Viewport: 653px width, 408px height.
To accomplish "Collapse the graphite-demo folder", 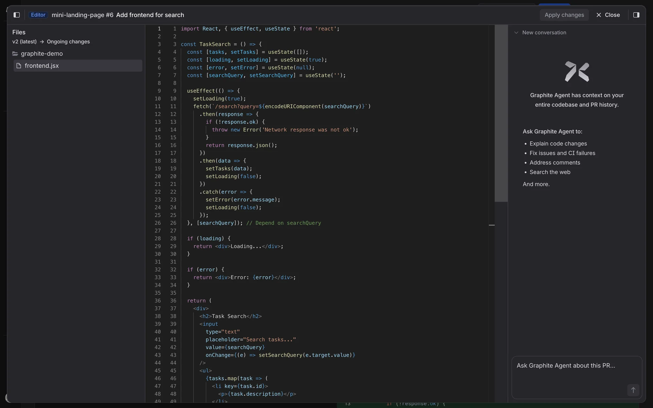I will pyautogui.click(x=41, y=54).
